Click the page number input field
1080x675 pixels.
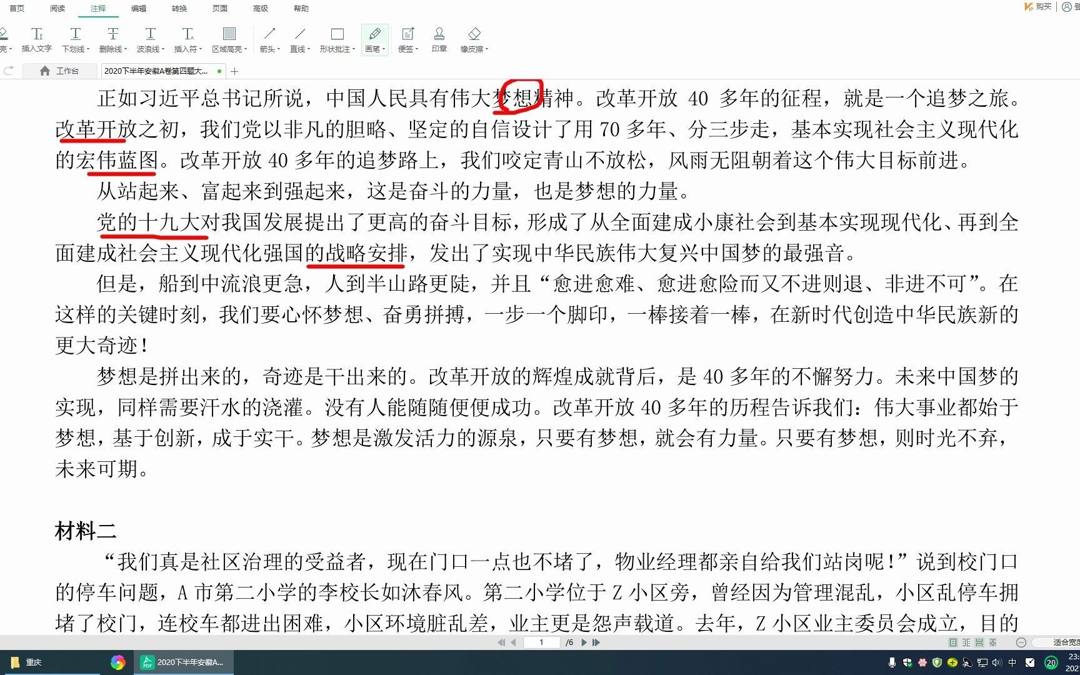[x=541, y=642]
